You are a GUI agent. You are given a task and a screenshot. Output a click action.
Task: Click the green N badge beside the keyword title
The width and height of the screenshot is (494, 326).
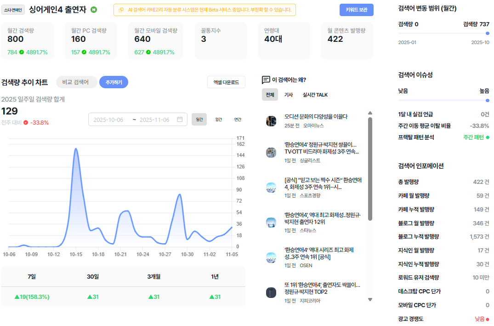(x=94, y=10)
